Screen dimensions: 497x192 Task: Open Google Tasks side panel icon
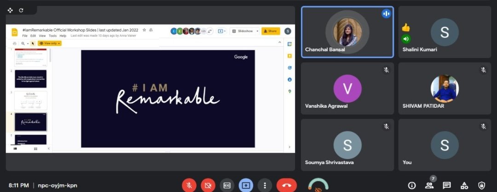tap(289, 67)
